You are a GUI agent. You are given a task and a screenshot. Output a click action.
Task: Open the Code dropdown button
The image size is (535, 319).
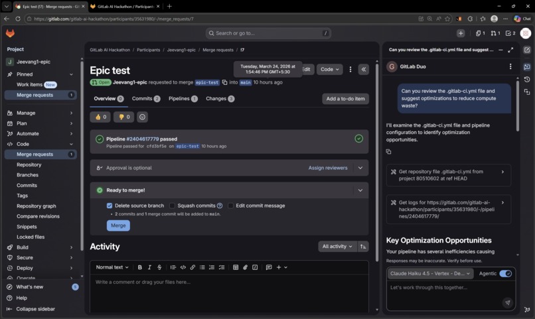click(x=330, y=69)
